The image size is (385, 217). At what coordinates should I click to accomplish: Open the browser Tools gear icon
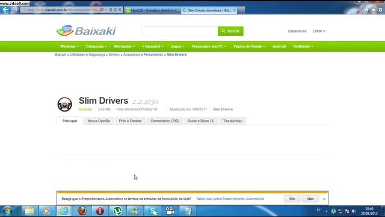click(x=381, y=10)
